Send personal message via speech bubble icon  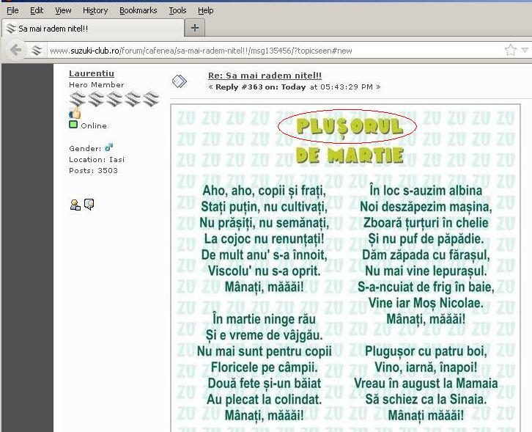tap(89, 204)
